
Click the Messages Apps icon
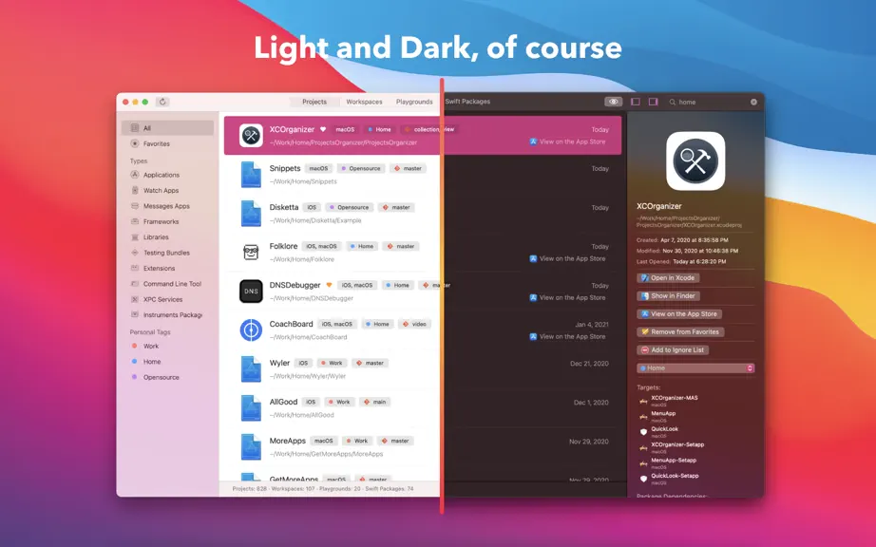tap(135, 206)
